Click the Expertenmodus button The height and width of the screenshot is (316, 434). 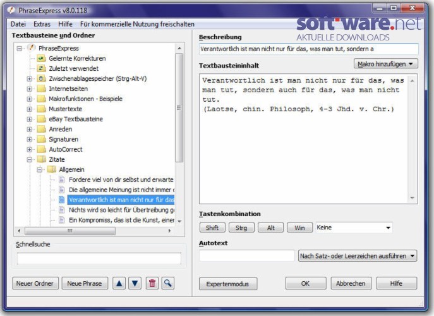click(x=228, y=284)
